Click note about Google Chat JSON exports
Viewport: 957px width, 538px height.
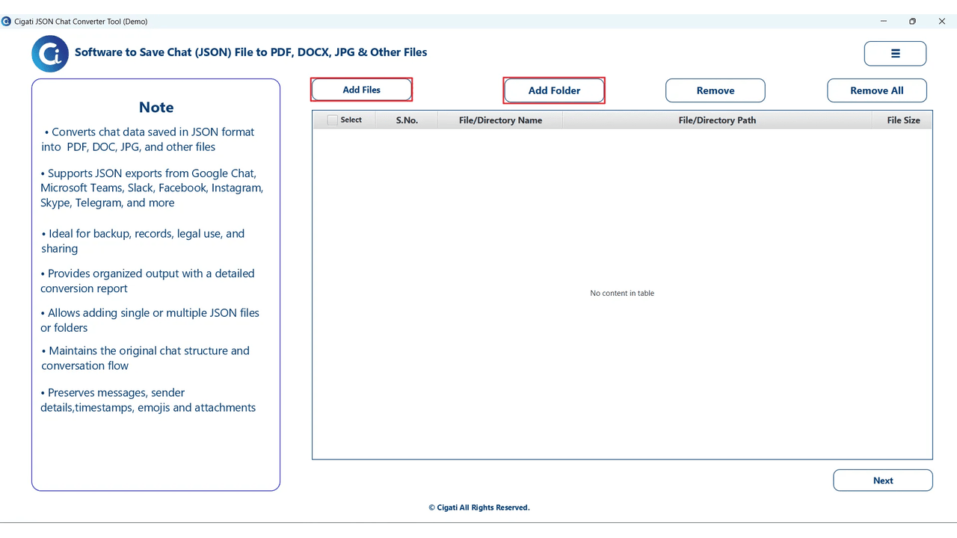(152, 188)
